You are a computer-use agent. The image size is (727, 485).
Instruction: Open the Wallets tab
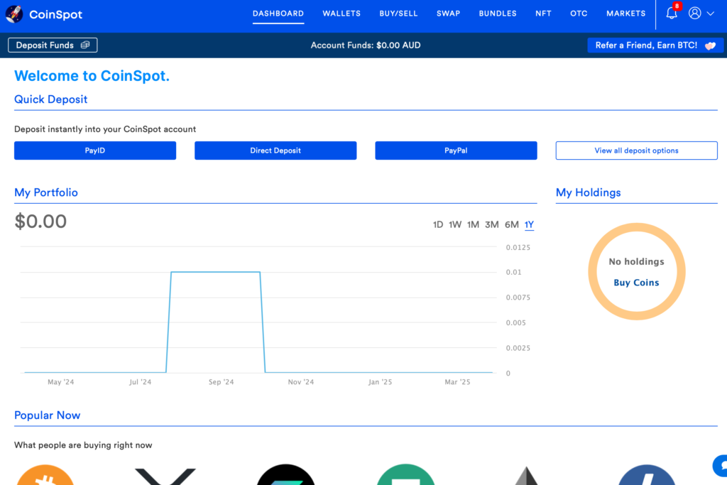341,13
